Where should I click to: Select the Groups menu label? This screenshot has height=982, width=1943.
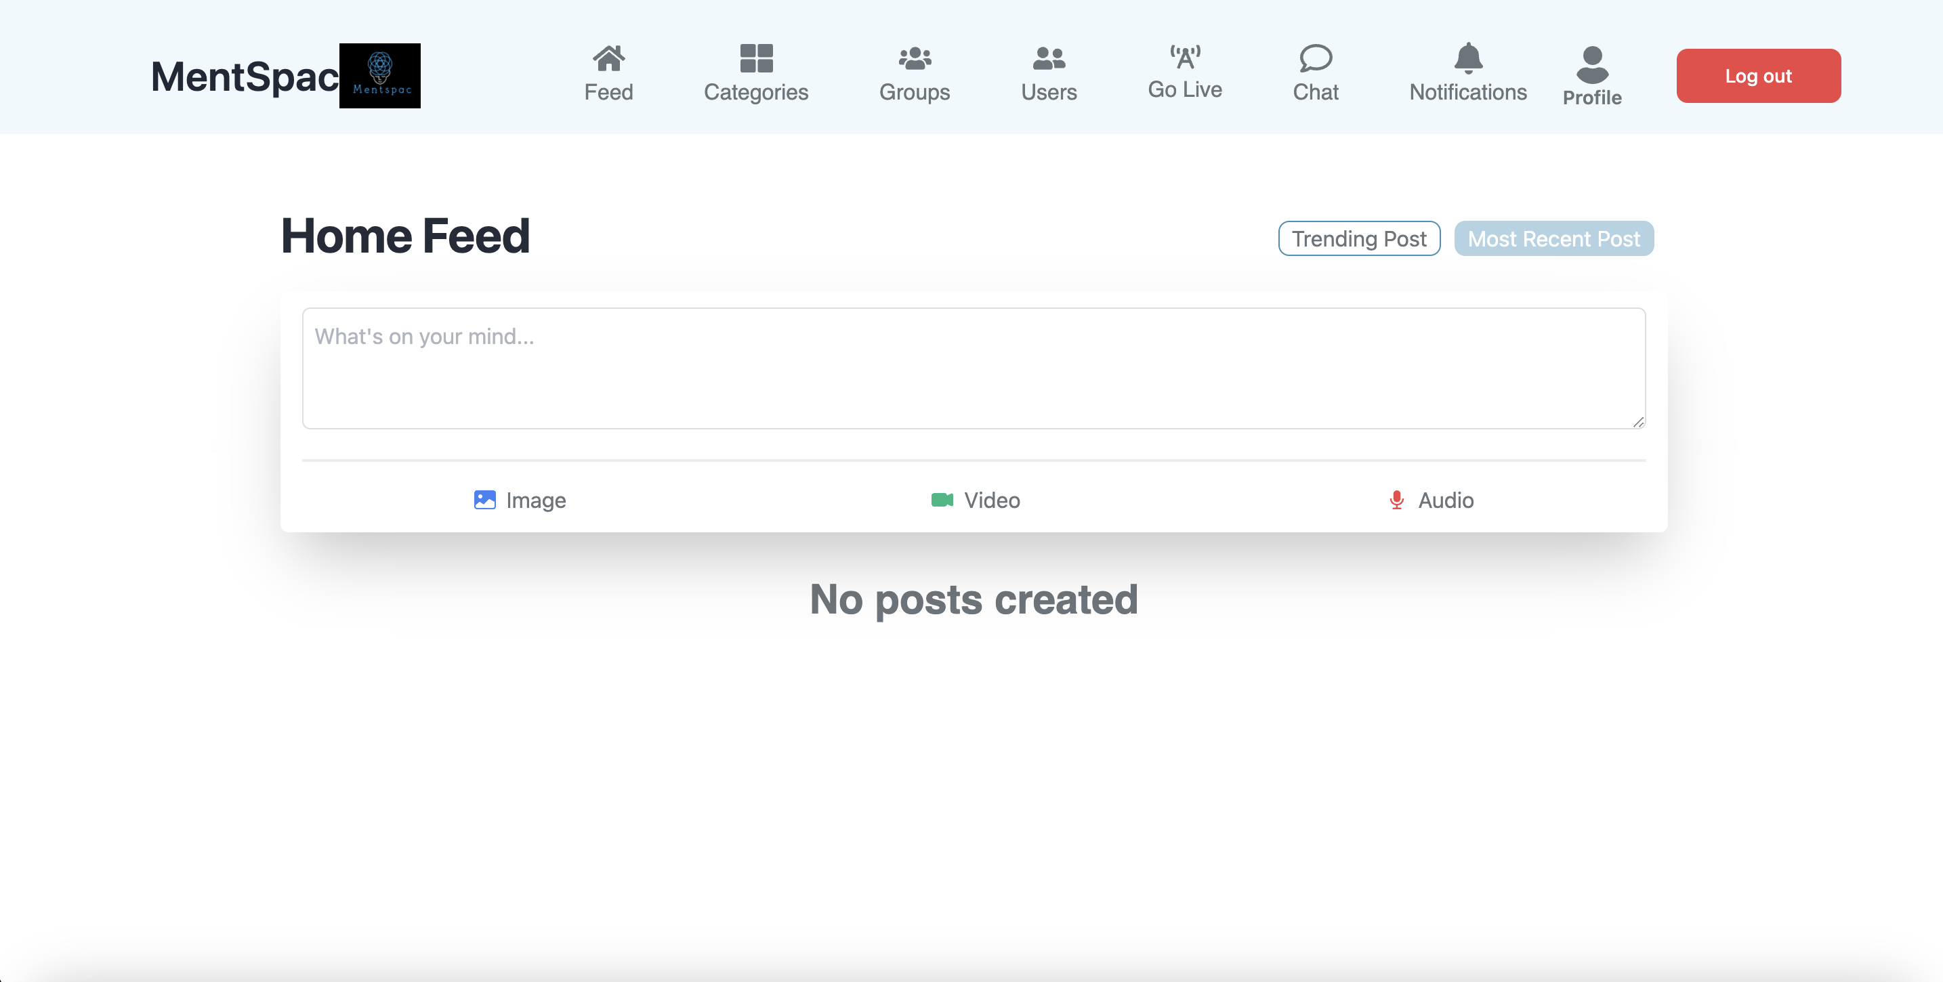[914, 92]
